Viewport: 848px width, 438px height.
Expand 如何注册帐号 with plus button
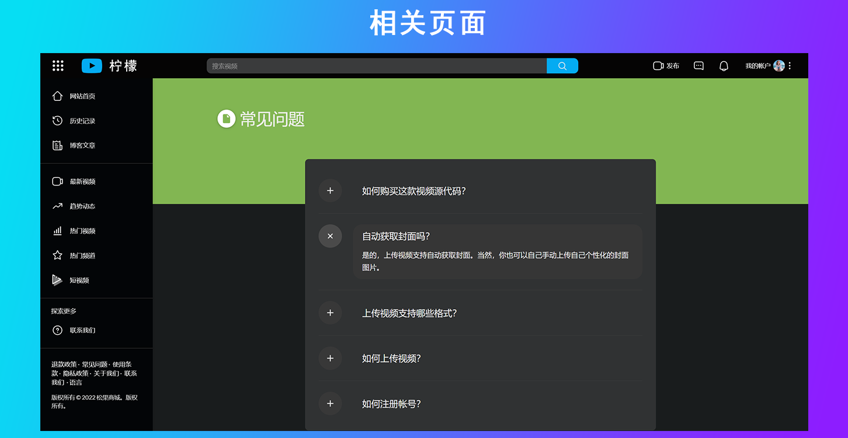(x=330, y=404)
